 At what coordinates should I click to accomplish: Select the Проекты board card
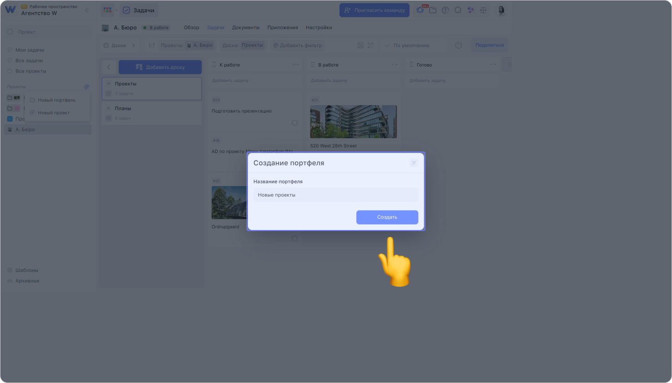(152, 88)
